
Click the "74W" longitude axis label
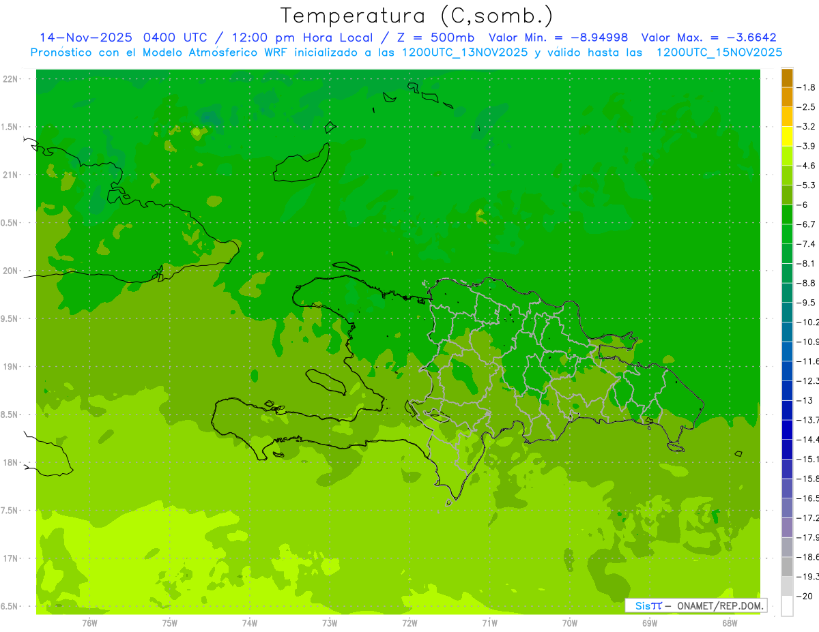coord(249,622)
